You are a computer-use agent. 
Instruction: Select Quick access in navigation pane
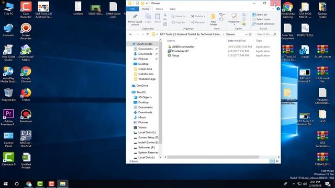click(x=144, y=44)
